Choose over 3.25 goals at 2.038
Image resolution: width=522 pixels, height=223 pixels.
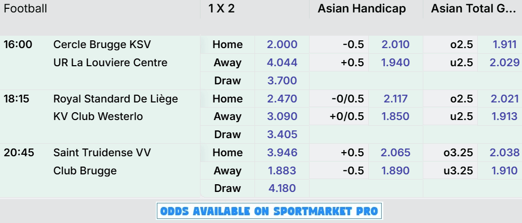pos(504,153)
